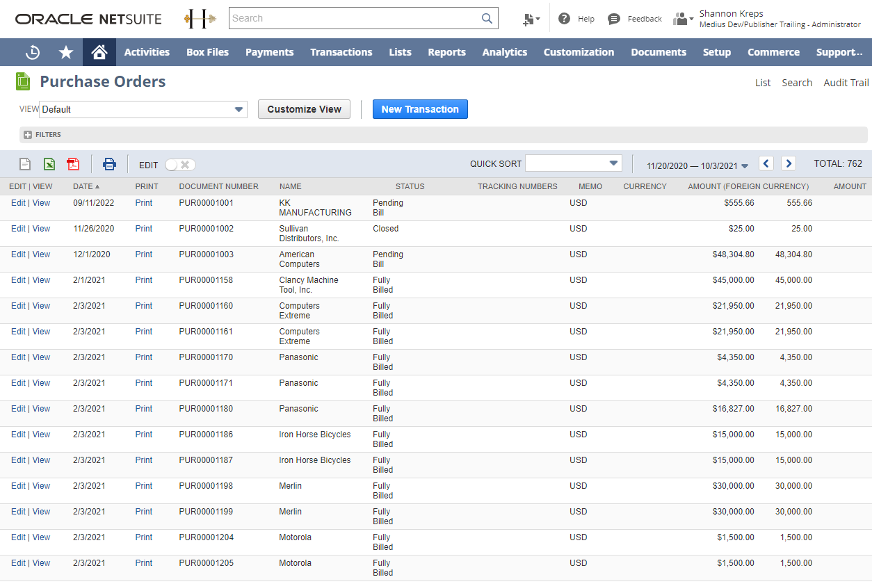Open the View selector dropdown
Viewport: 872px width, 584px height.
click(238, 109)
